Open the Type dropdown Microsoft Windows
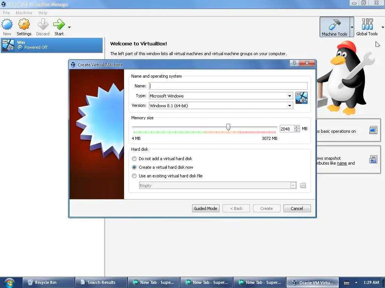The height and width of the screenshot is (288, 385). tap(221, 96)
